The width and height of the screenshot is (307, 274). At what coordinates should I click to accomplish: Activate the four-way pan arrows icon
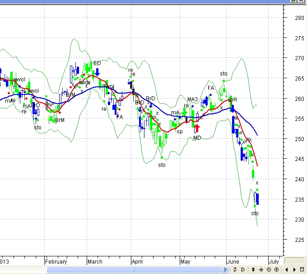coord(261,269)
